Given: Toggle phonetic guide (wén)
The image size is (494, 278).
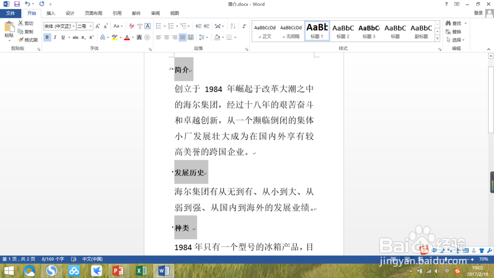Looking at the screenshot, I should (140, 26).
